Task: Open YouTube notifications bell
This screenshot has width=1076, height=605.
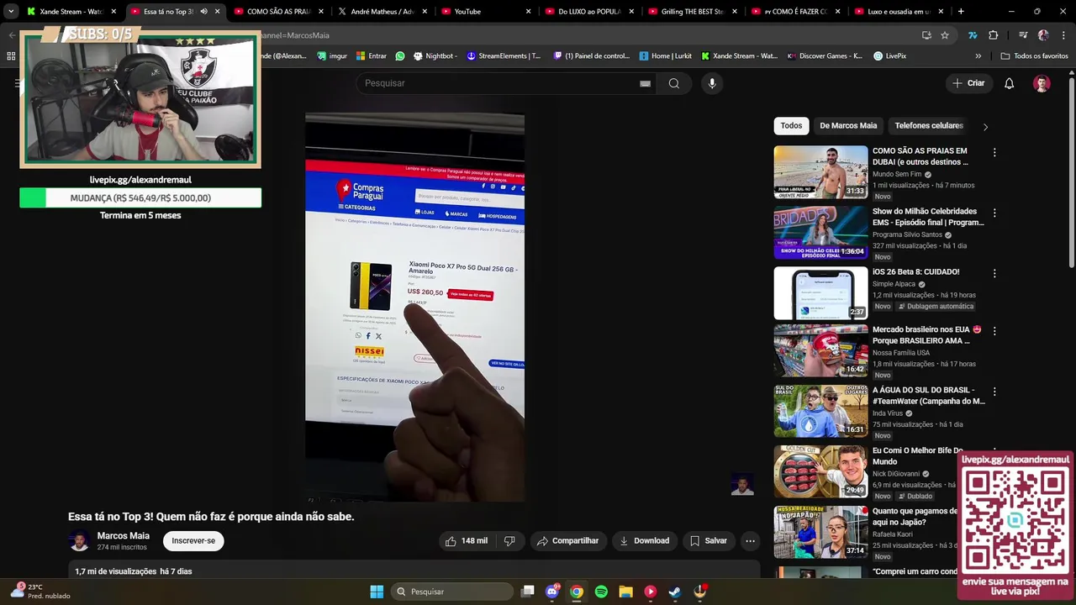Action: (1009, 83)
